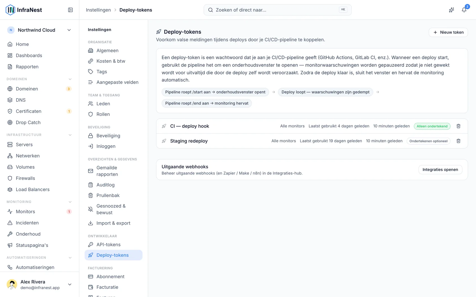Viewport: 476px width, 297px height.
Task: Open the AI sparkle assistant icon
Action: click(x=451, y=10)
